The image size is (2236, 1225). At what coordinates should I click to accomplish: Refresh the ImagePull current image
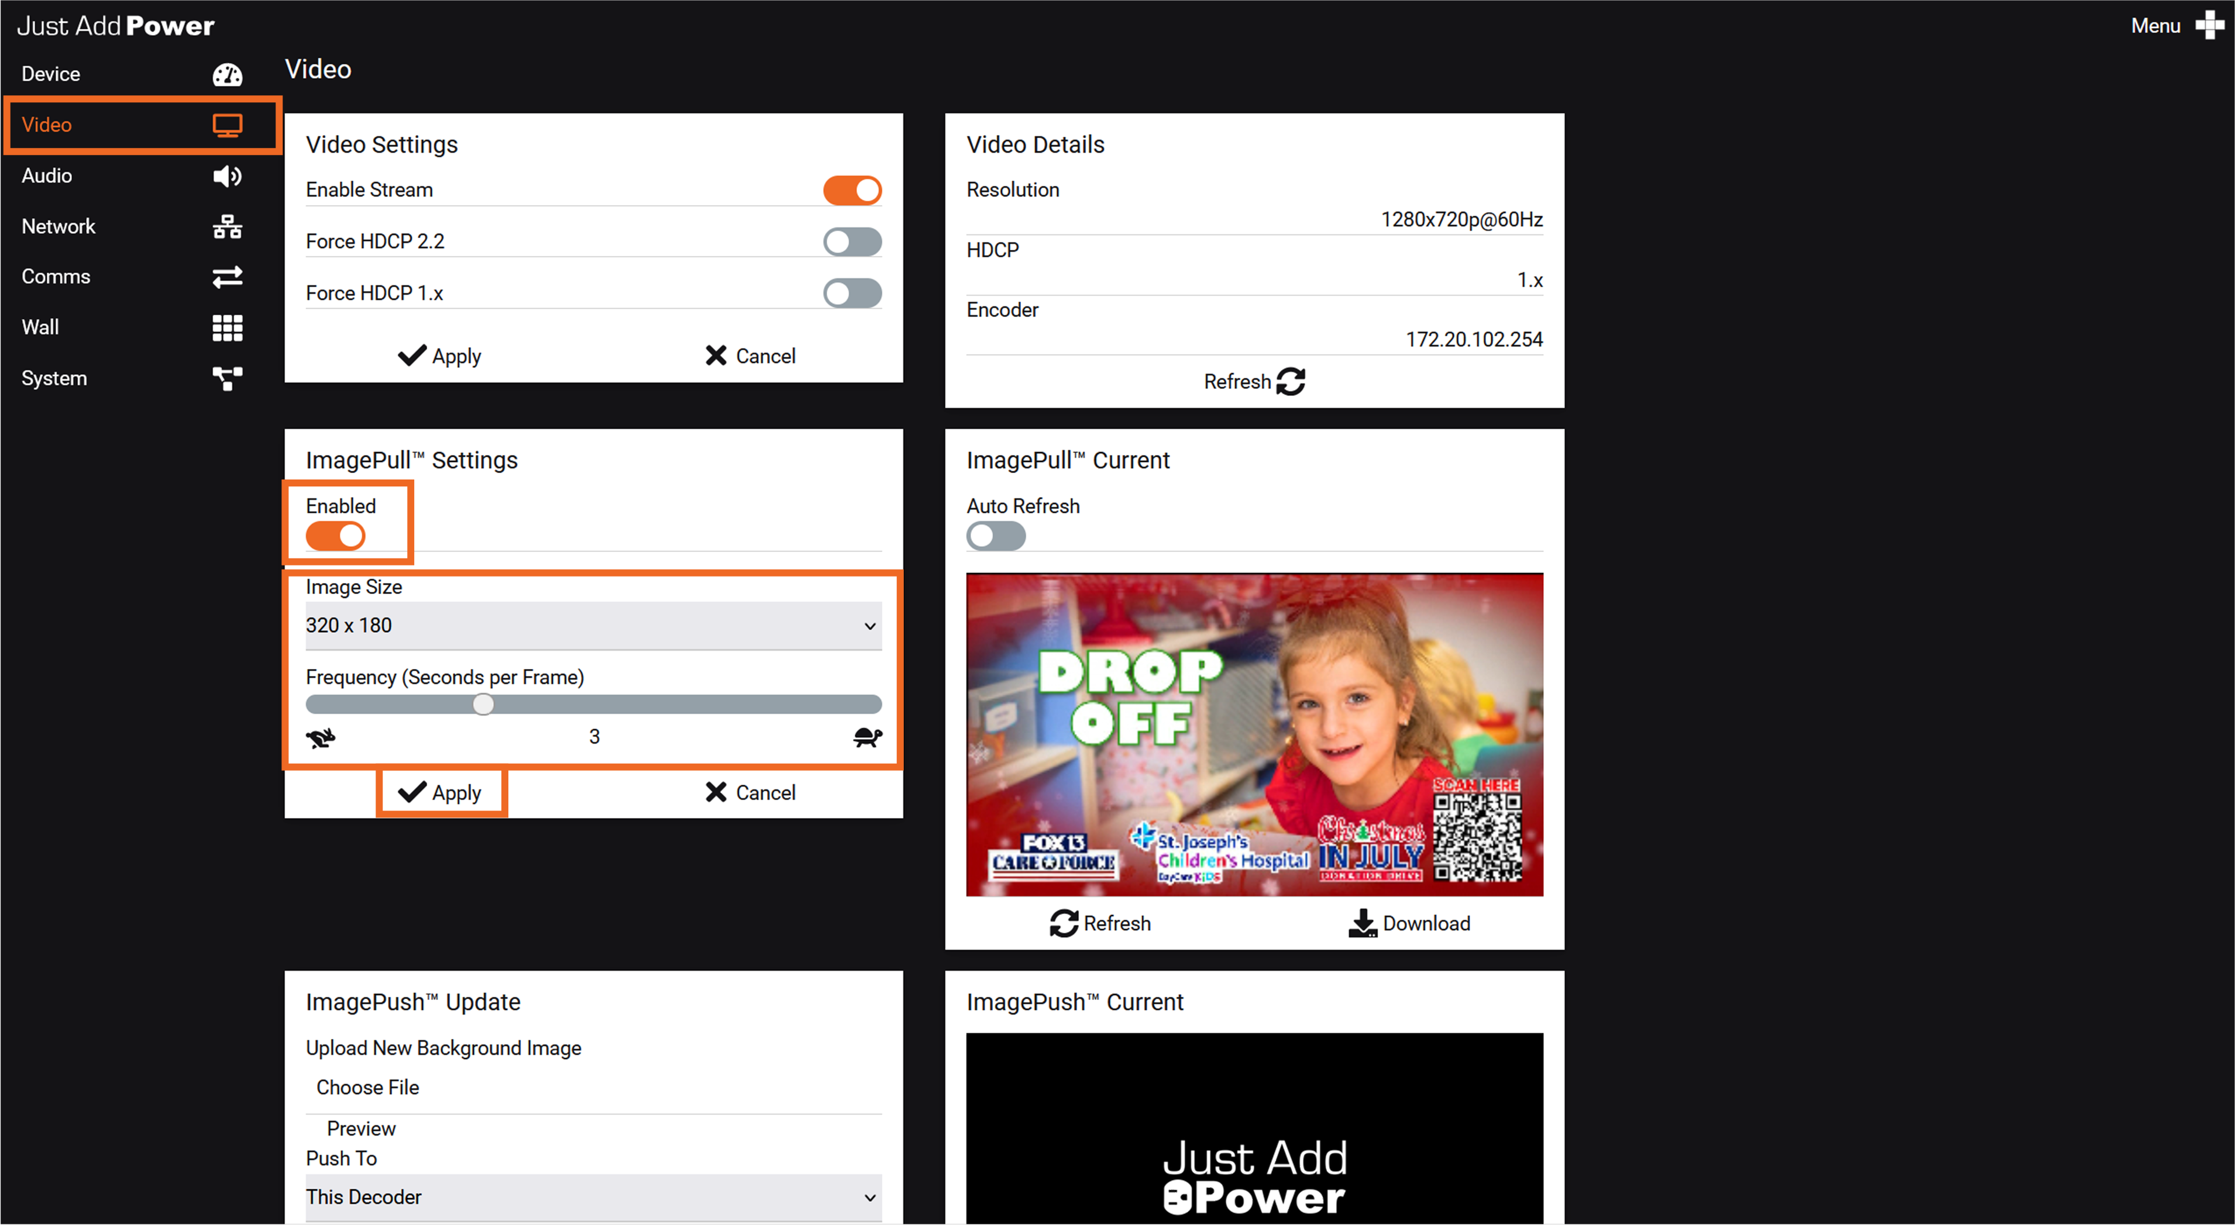pos(1100,923)
